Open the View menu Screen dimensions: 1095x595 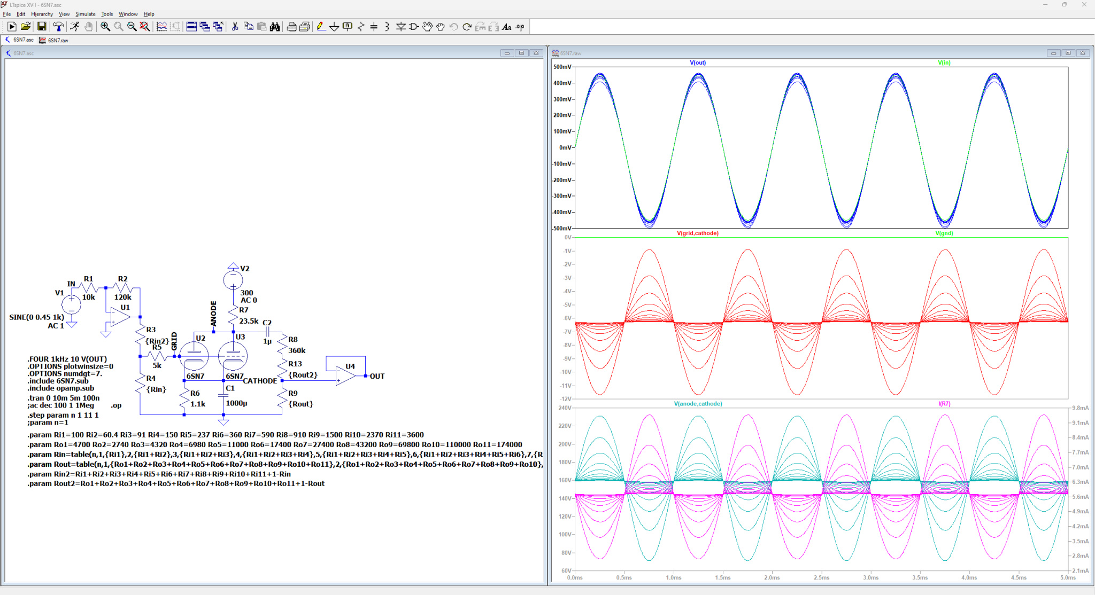tap(64, 14)
